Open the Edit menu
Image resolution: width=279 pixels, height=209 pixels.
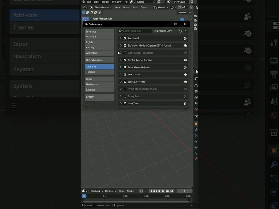[x=96, y=2]
